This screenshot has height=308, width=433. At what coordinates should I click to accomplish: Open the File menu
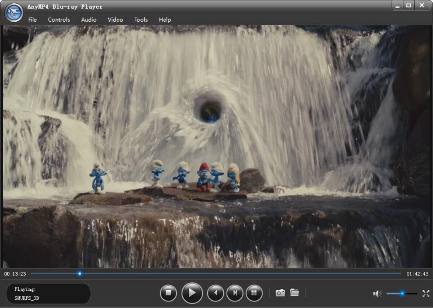tap(32, 20)
